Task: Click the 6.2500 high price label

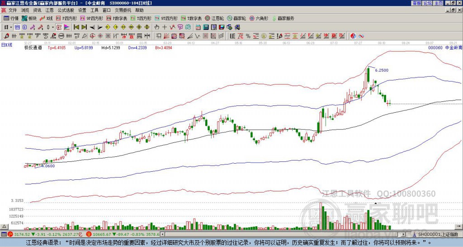Action: click(382, 70)
